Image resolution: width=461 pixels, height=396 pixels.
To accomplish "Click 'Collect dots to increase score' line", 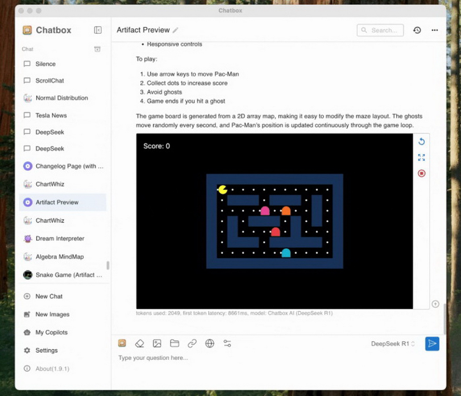I will tap(187, 83).
